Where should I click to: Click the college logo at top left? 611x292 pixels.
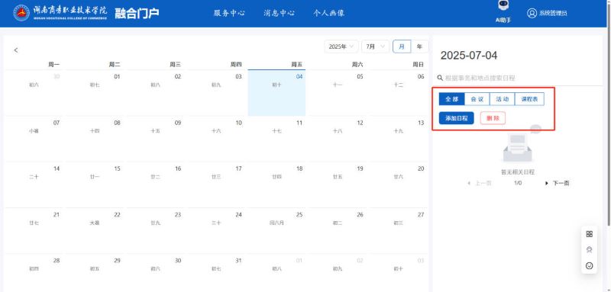[x=21, y=13]
